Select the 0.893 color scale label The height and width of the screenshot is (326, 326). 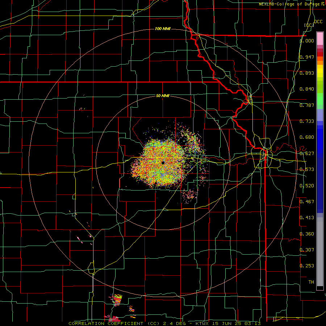[307, 73]
